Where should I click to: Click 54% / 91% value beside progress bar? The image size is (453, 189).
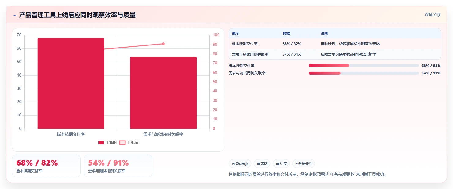click(431, 73)
